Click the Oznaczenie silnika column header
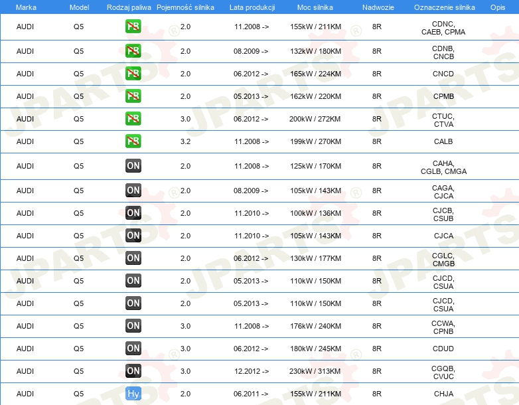The width and height of the screenshot is (519, 405). [x=444, y=7]
